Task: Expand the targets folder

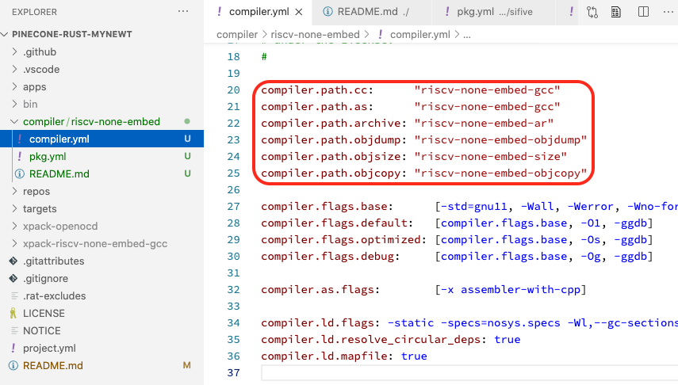Action: pos(15,209)
